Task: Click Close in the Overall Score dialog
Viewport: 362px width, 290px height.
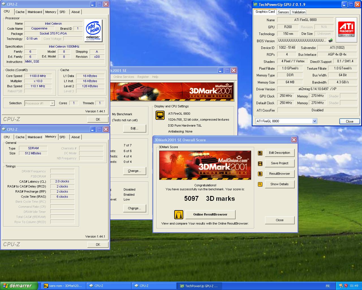Action: [x=279, y=220]
